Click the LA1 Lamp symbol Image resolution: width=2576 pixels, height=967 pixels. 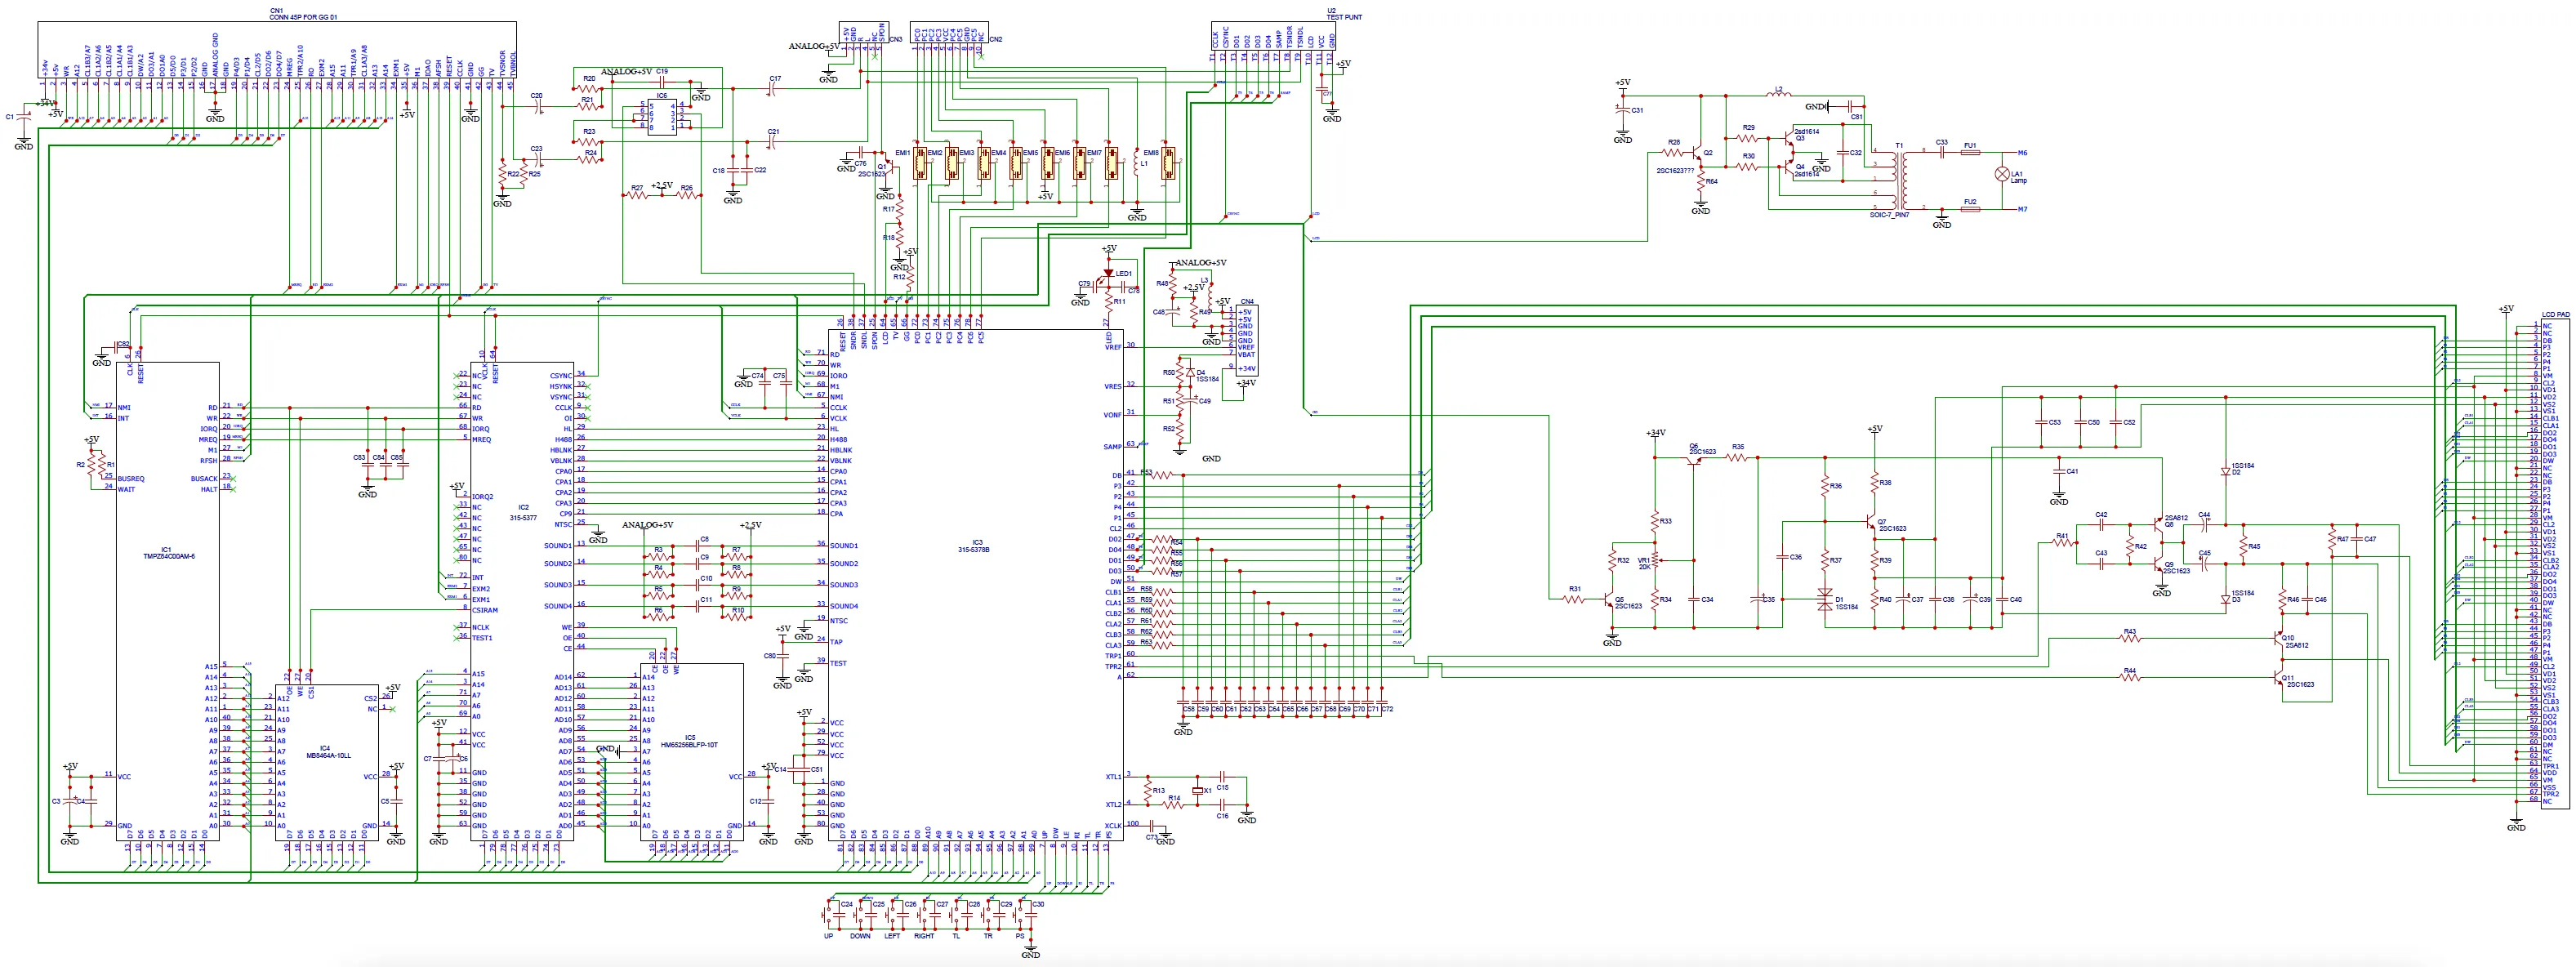[2002, 174]
